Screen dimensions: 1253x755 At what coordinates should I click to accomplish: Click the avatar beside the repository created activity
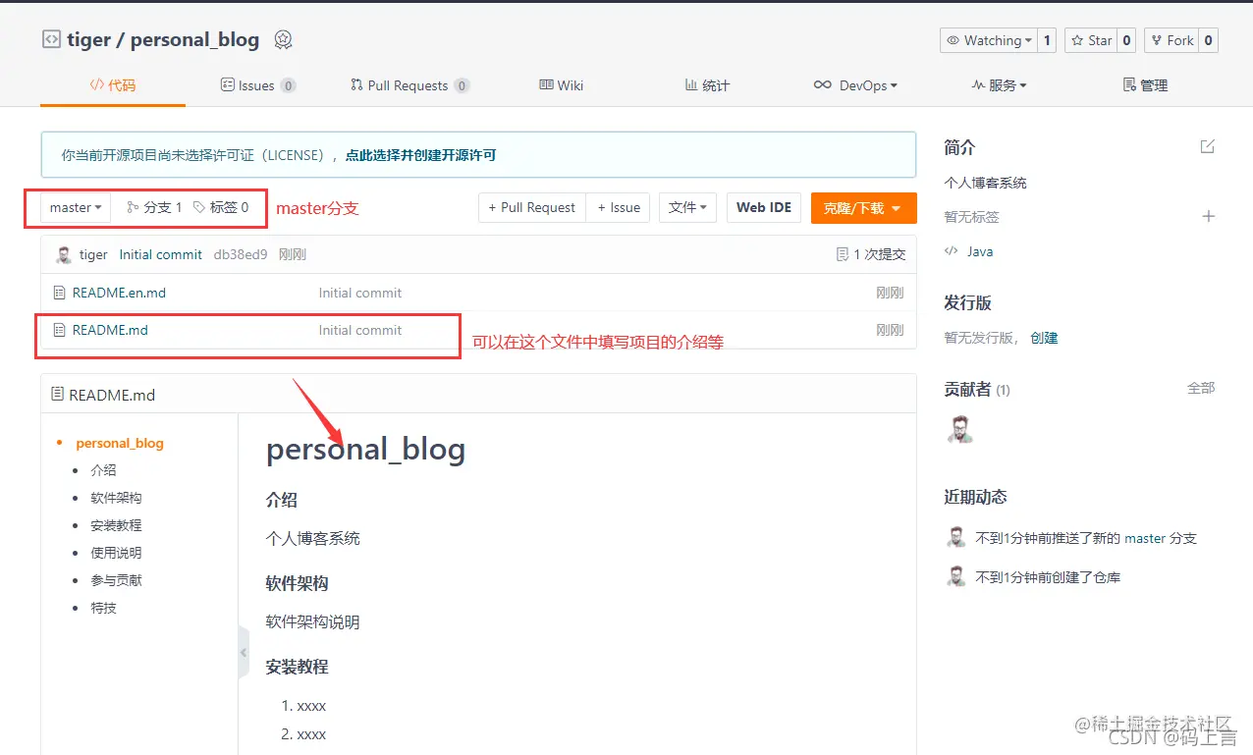955,576
